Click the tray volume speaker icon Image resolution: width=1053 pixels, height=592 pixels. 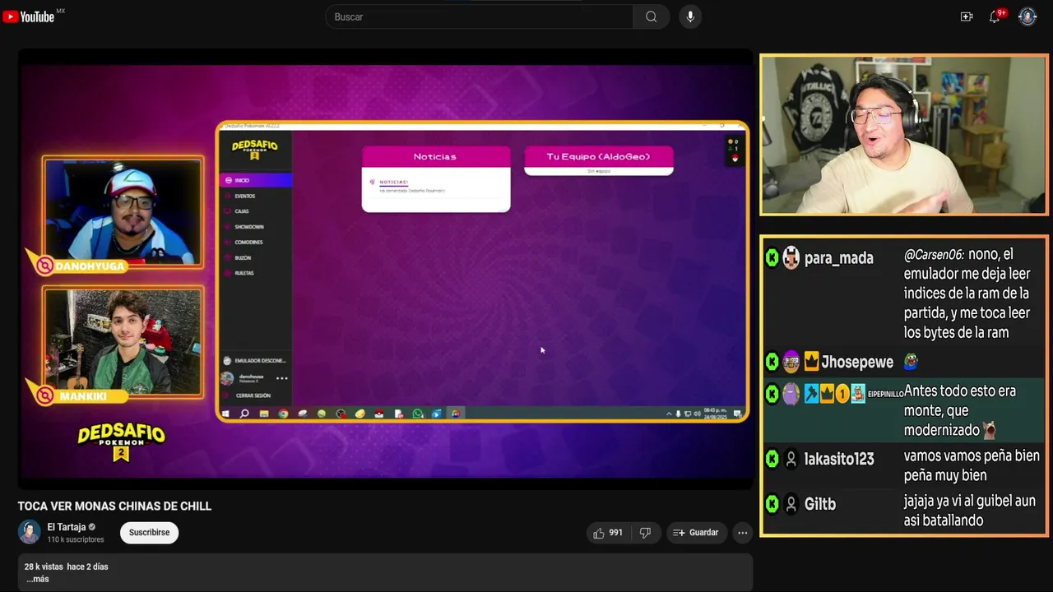point(697,414)
